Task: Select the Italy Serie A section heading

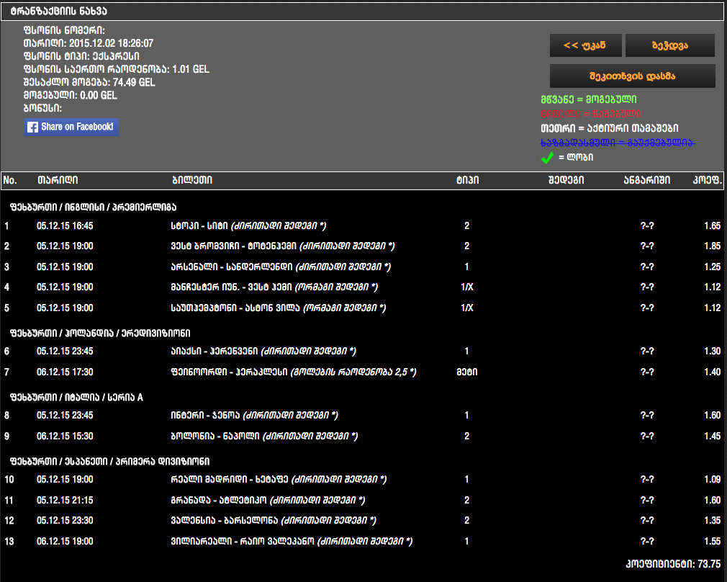Action: [x=76, y=397]
